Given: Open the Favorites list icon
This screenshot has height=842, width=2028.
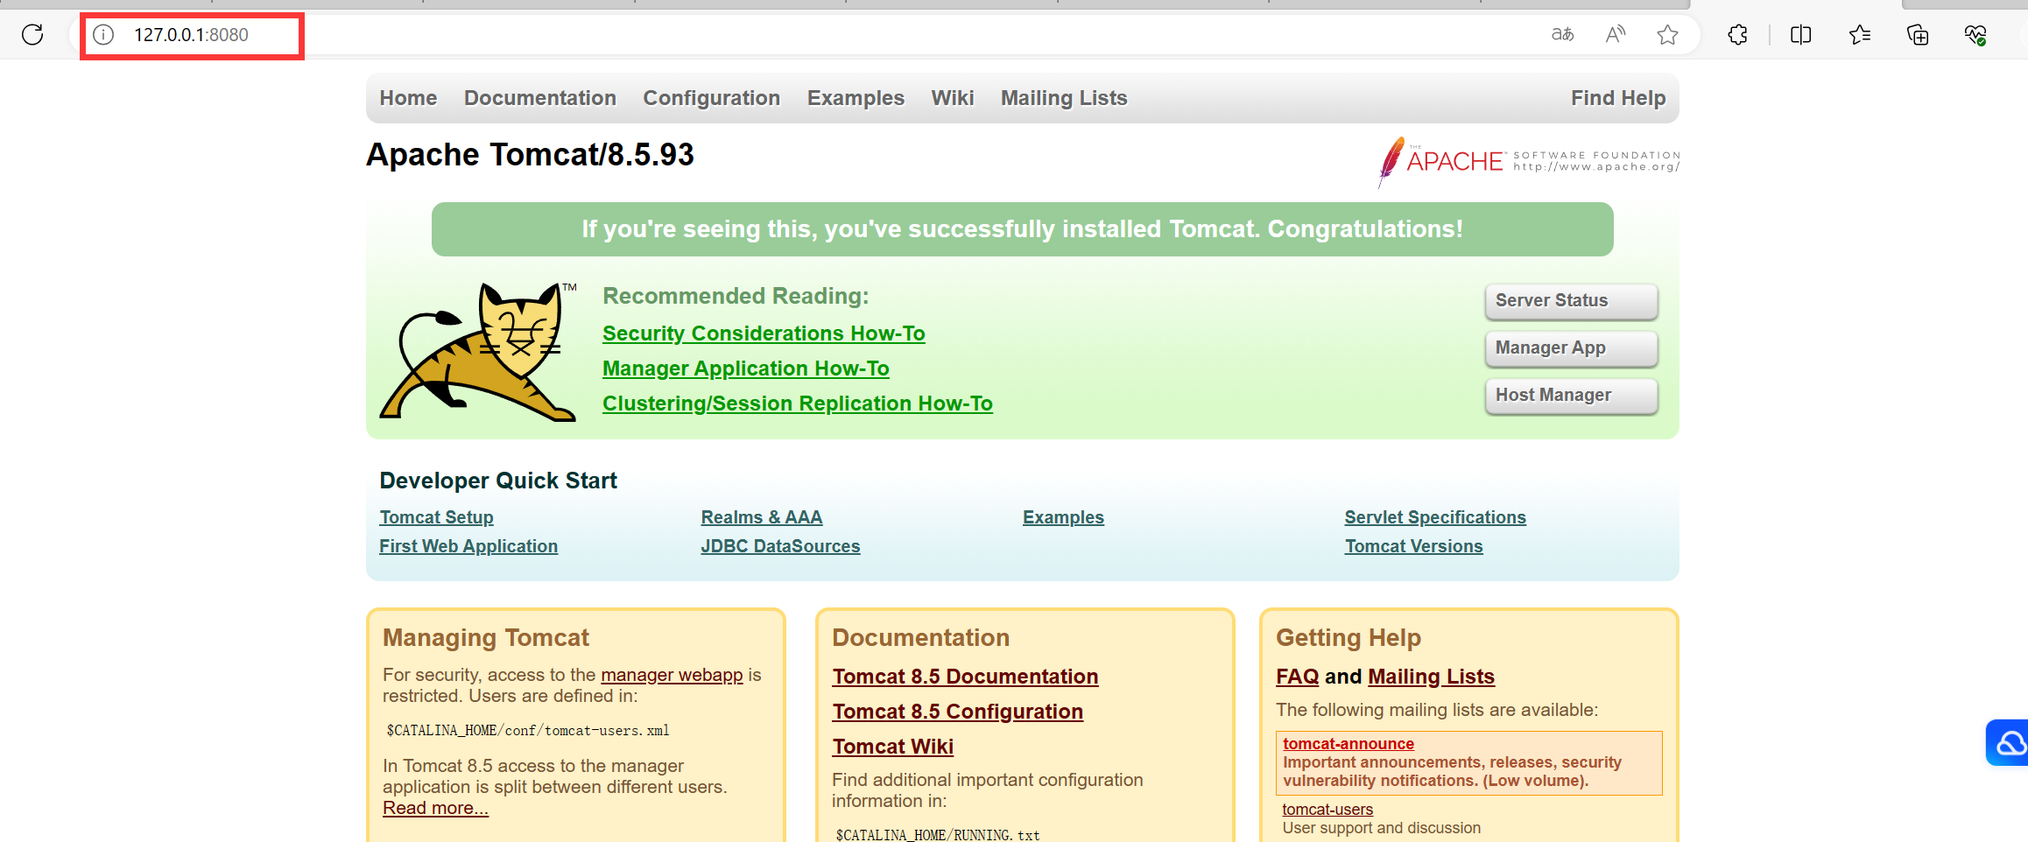Looking at the screenshot, I should 1860,35.
